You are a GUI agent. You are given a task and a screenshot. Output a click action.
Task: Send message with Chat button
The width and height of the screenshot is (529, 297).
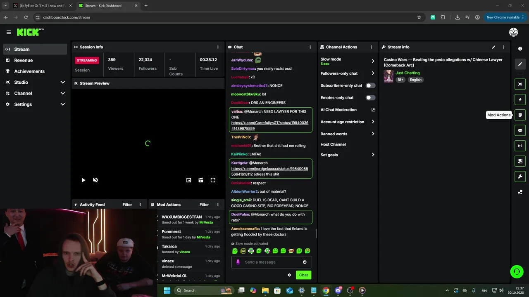[x=303, y=275]
